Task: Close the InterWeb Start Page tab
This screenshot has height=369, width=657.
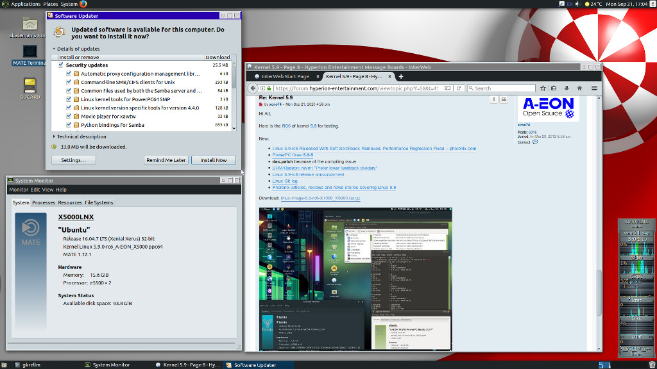Action: click(318, 77)
